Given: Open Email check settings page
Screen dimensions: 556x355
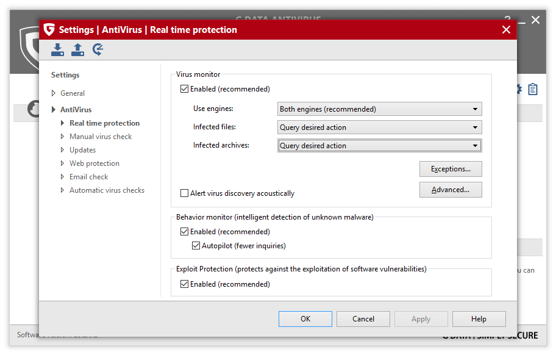Looking at the screenshot, I should 88,177.
